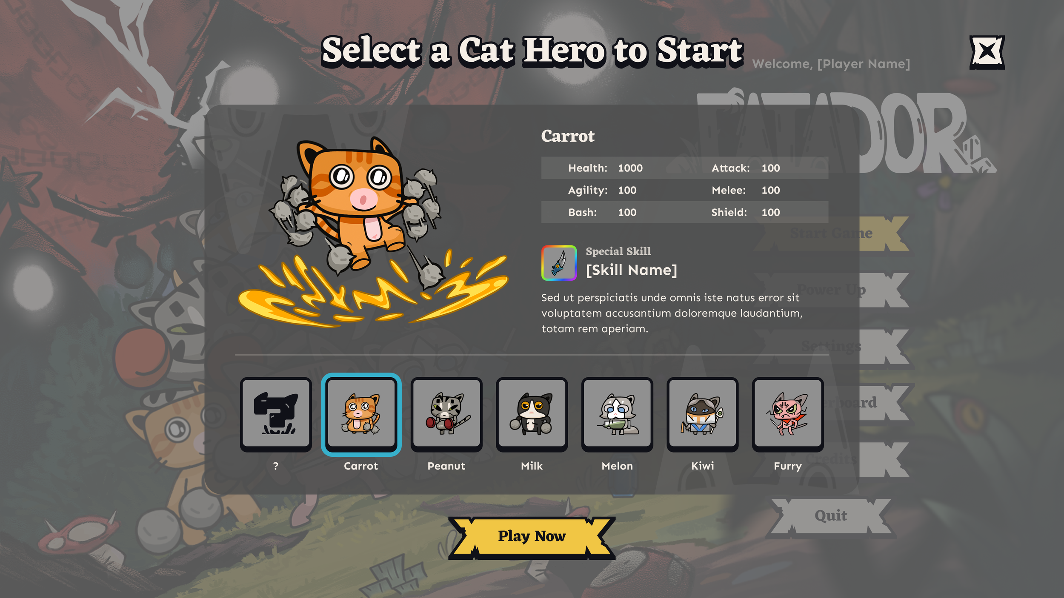Click the dimmed Quit button
Image resolution: width=1064 pixels, height=598 pixels.
[831, 516]
